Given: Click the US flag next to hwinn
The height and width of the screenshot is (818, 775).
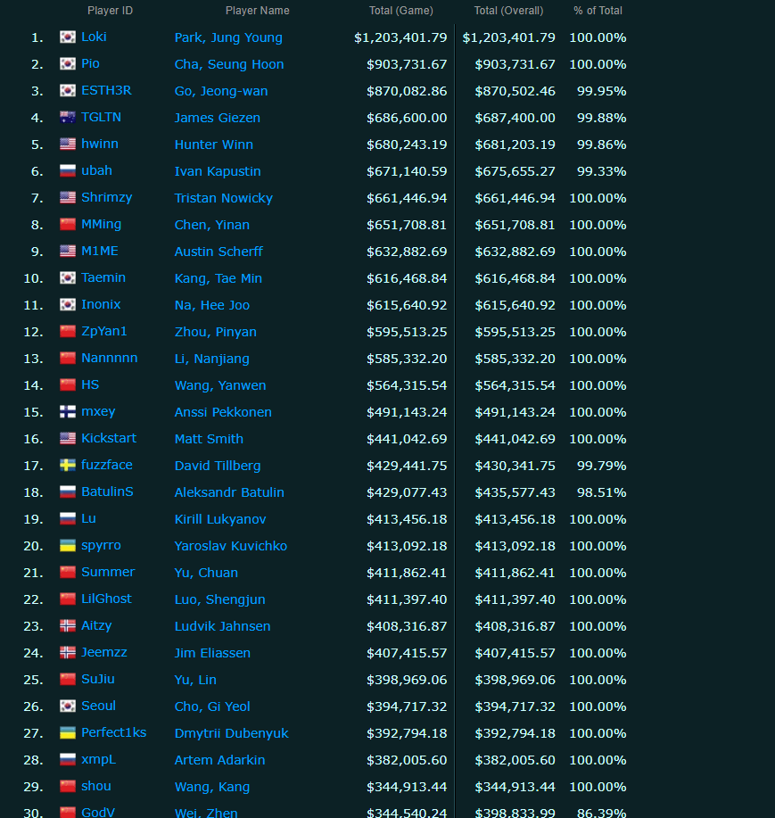Looking at the screenshot, I should [68, 145].
